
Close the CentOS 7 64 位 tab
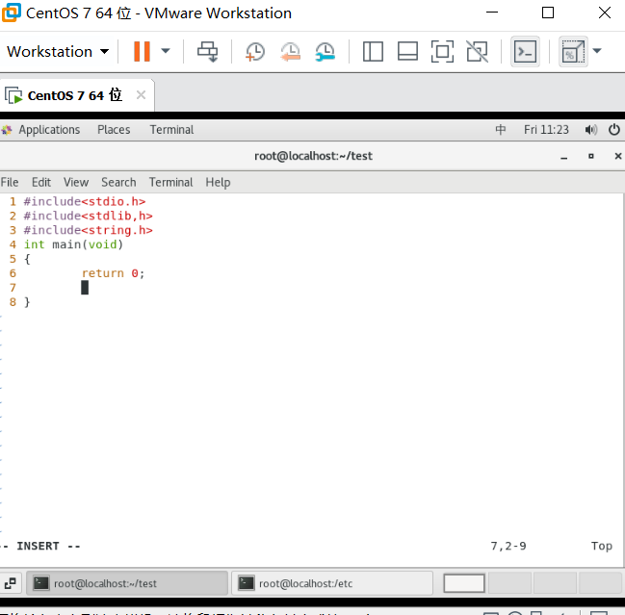(141, 95)
